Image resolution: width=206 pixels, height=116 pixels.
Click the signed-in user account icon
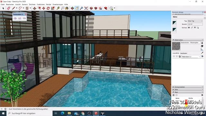tap(111, 8)
